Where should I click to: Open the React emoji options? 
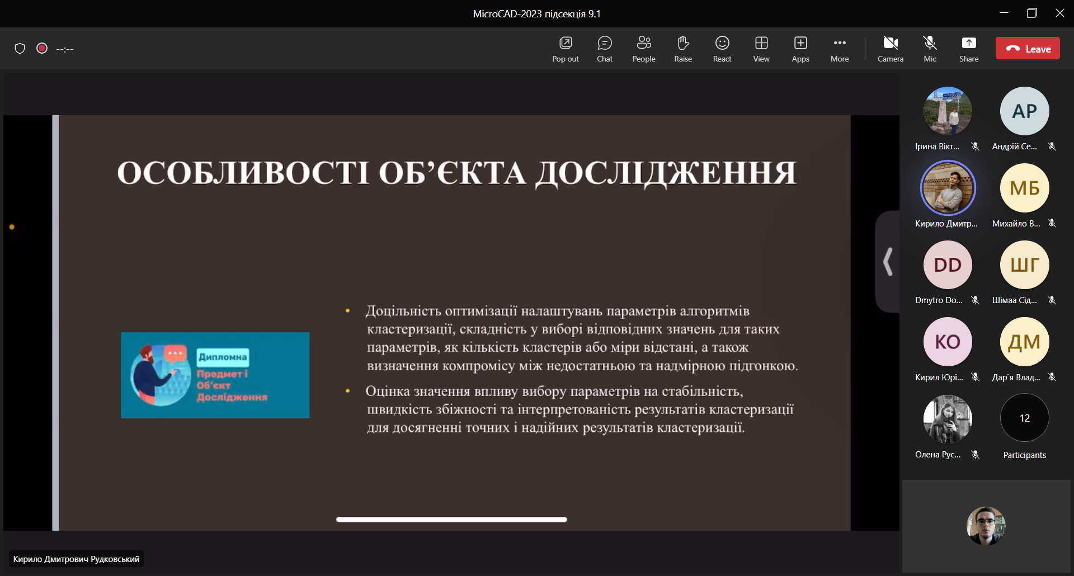(722, 49)
